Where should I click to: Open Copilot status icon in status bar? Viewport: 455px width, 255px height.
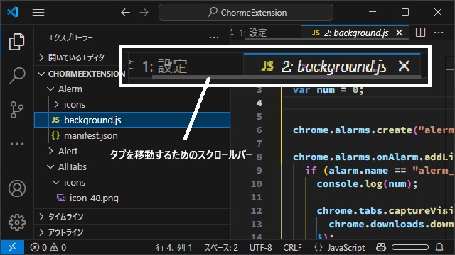[x=381, y=247]
